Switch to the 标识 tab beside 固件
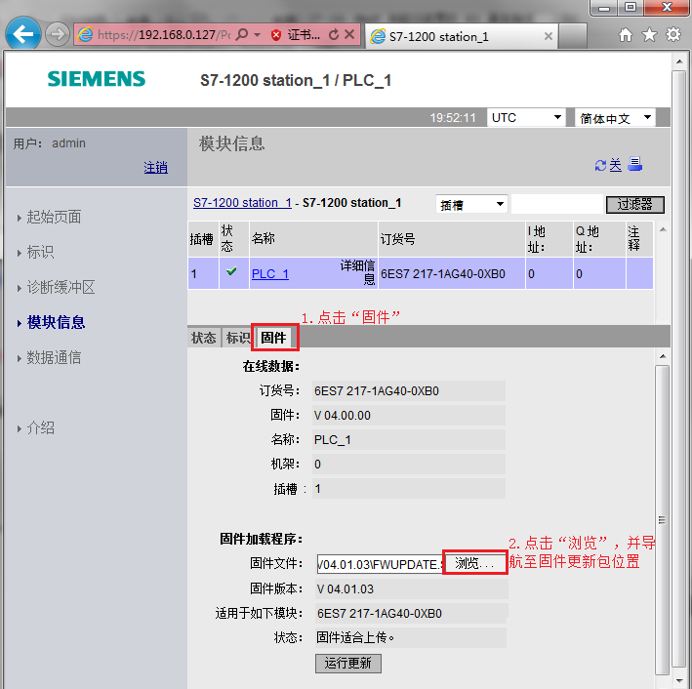The height and width of the screenshot is (689, 692). click(x=237, y=338)
